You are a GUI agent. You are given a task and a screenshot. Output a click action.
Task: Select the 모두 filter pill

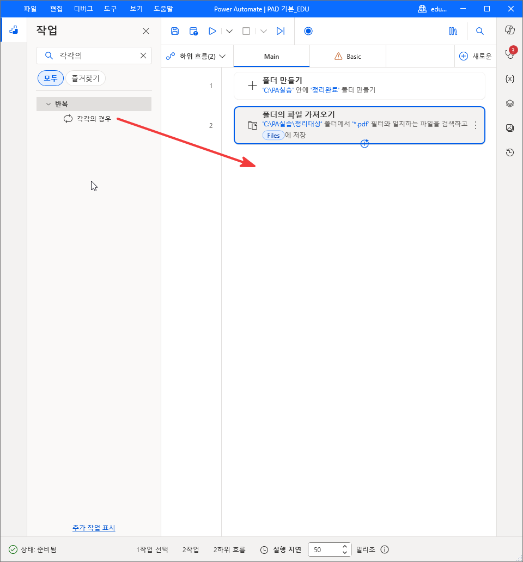point(51,78)
